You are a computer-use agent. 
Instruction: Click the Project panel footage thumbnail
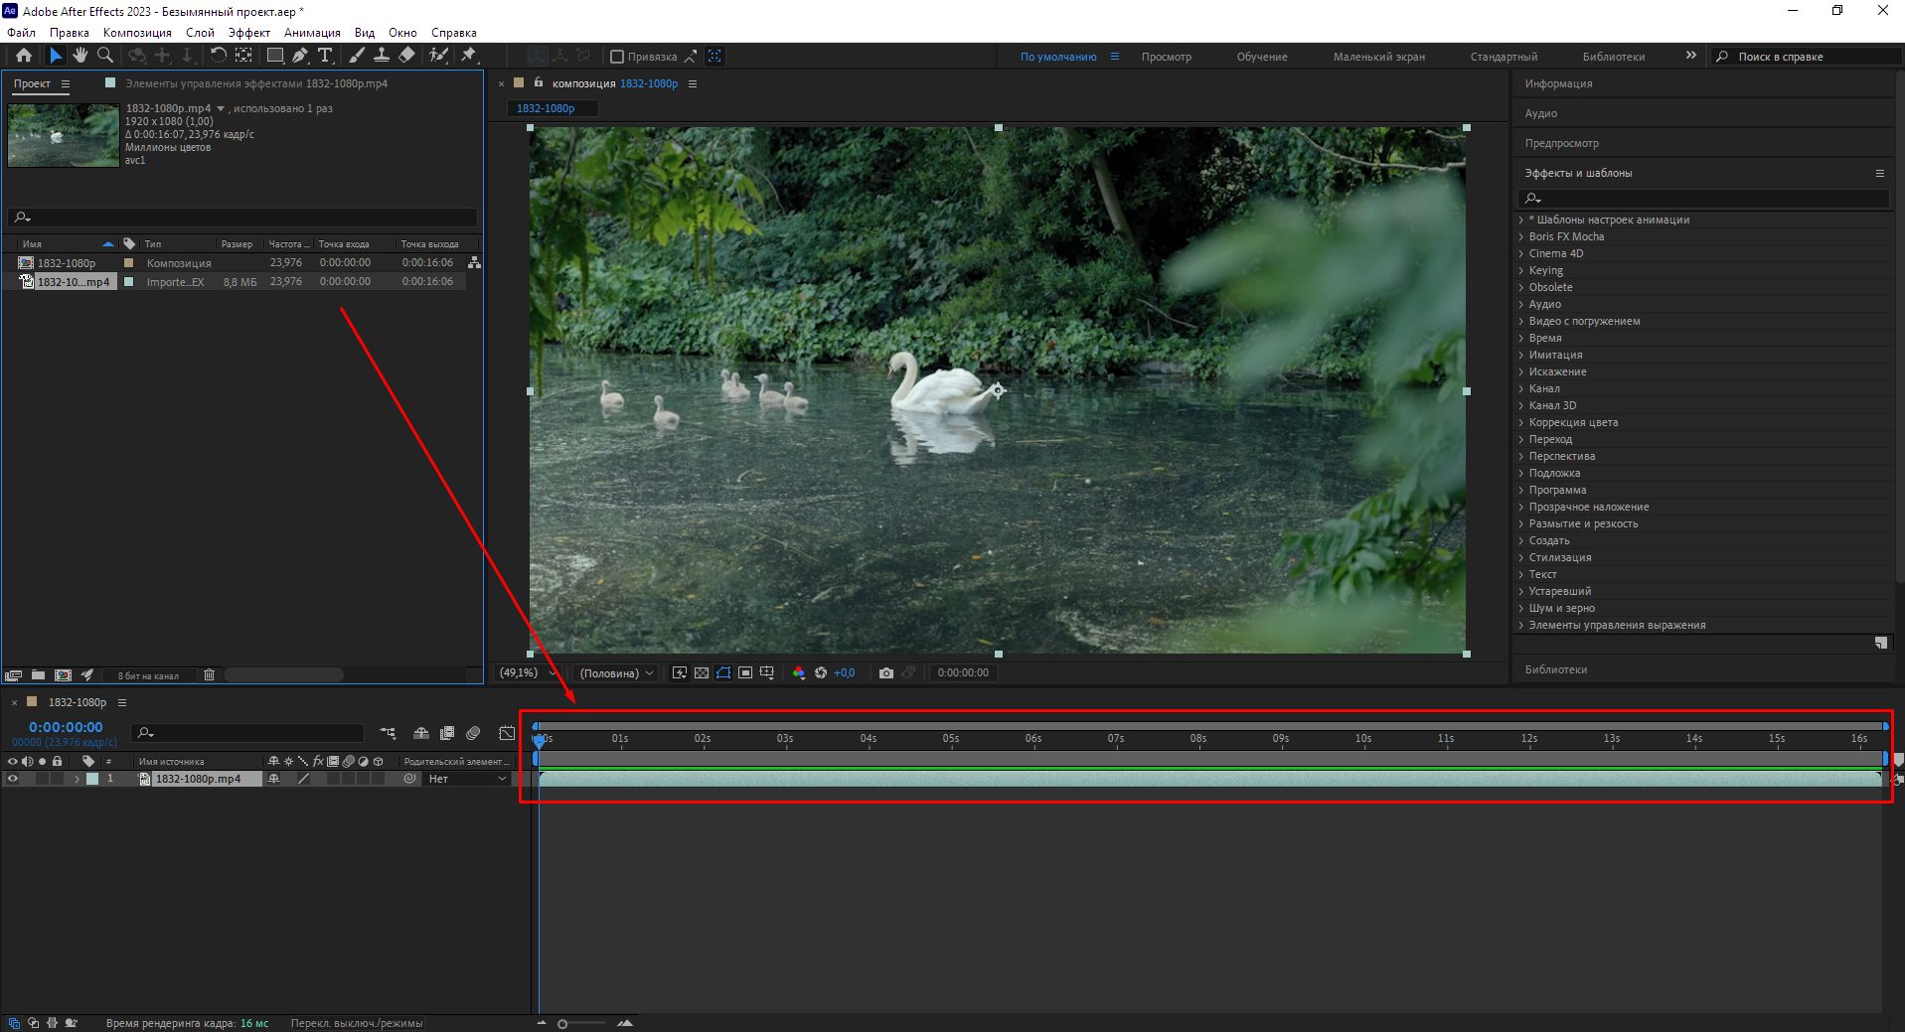64,135
